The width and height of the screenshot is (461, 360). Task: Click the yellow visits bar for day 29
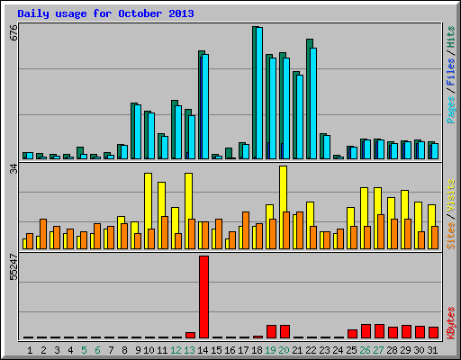[x=404, y=220]
